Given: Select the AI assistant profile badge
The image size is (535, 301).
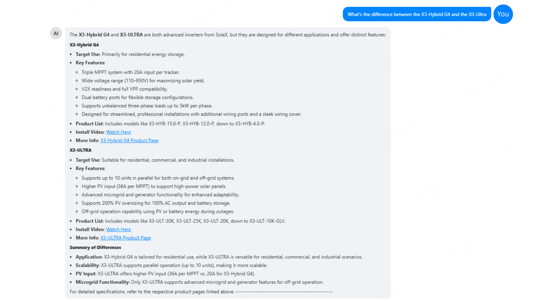Looking at the screenshot, I should tap(56, 33).
